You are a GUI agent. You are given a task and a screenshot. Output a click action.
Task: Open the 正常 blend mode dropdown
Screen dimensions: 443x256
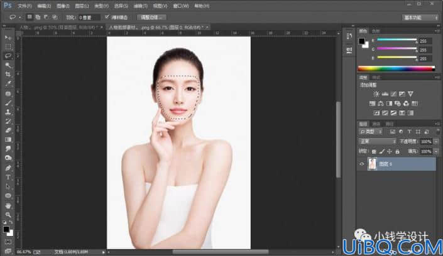coord(377,141)
